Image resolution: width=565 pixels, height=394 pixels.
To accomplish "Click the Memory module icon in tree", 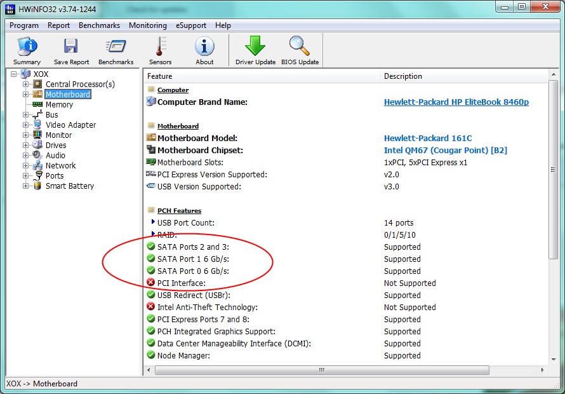I will point(37,104).
